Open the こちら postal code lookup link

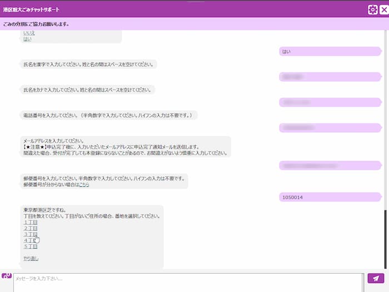84,185
